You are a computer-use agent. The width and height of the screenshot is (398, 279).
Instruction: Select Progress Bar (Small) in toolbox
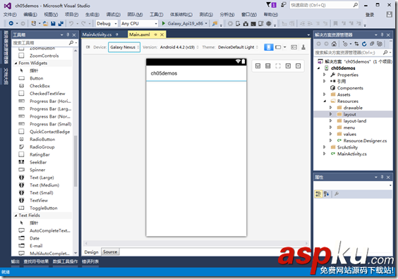tap(50, 124)
